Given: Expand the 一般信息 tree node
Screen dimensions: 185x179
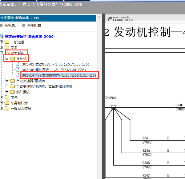Looking at the screenshot, I should [x=1, y=42].
